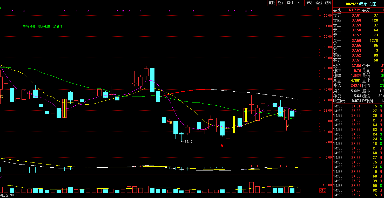
Task: Activate the 画线 drawing tool
Action: 290,3
